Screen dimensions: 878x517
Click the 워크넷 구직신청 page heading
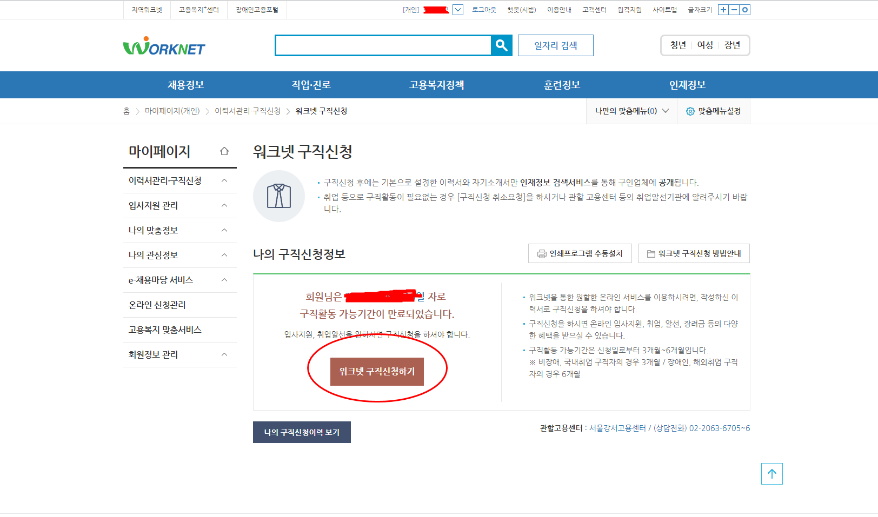click(x=303, y=151)
